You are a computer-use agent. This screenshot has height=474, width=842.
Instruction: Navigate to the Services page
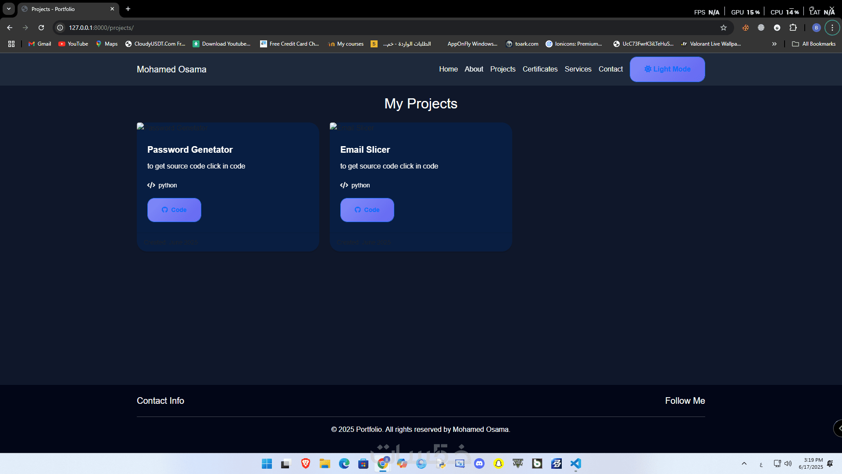(x=578, y=69)
